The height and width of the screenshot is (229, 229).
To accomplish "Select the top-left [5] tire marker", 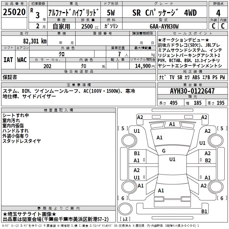I will [x=123, y=128].
